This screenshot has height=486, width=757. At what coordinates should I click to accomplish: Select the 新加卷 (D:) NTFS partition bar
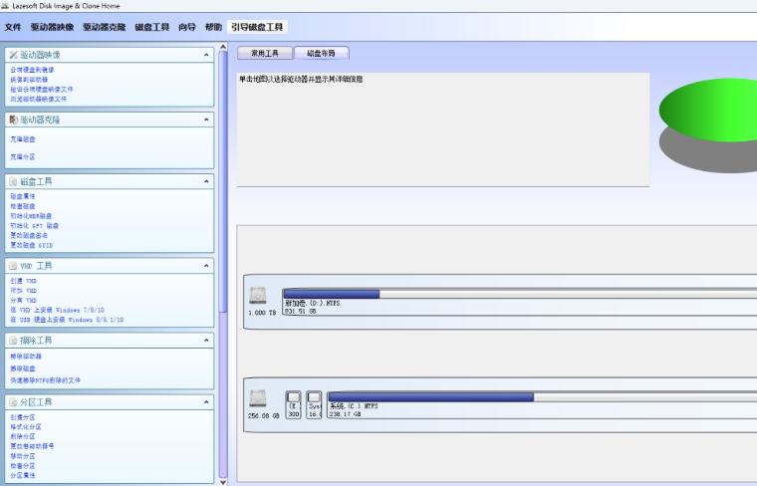520,302
